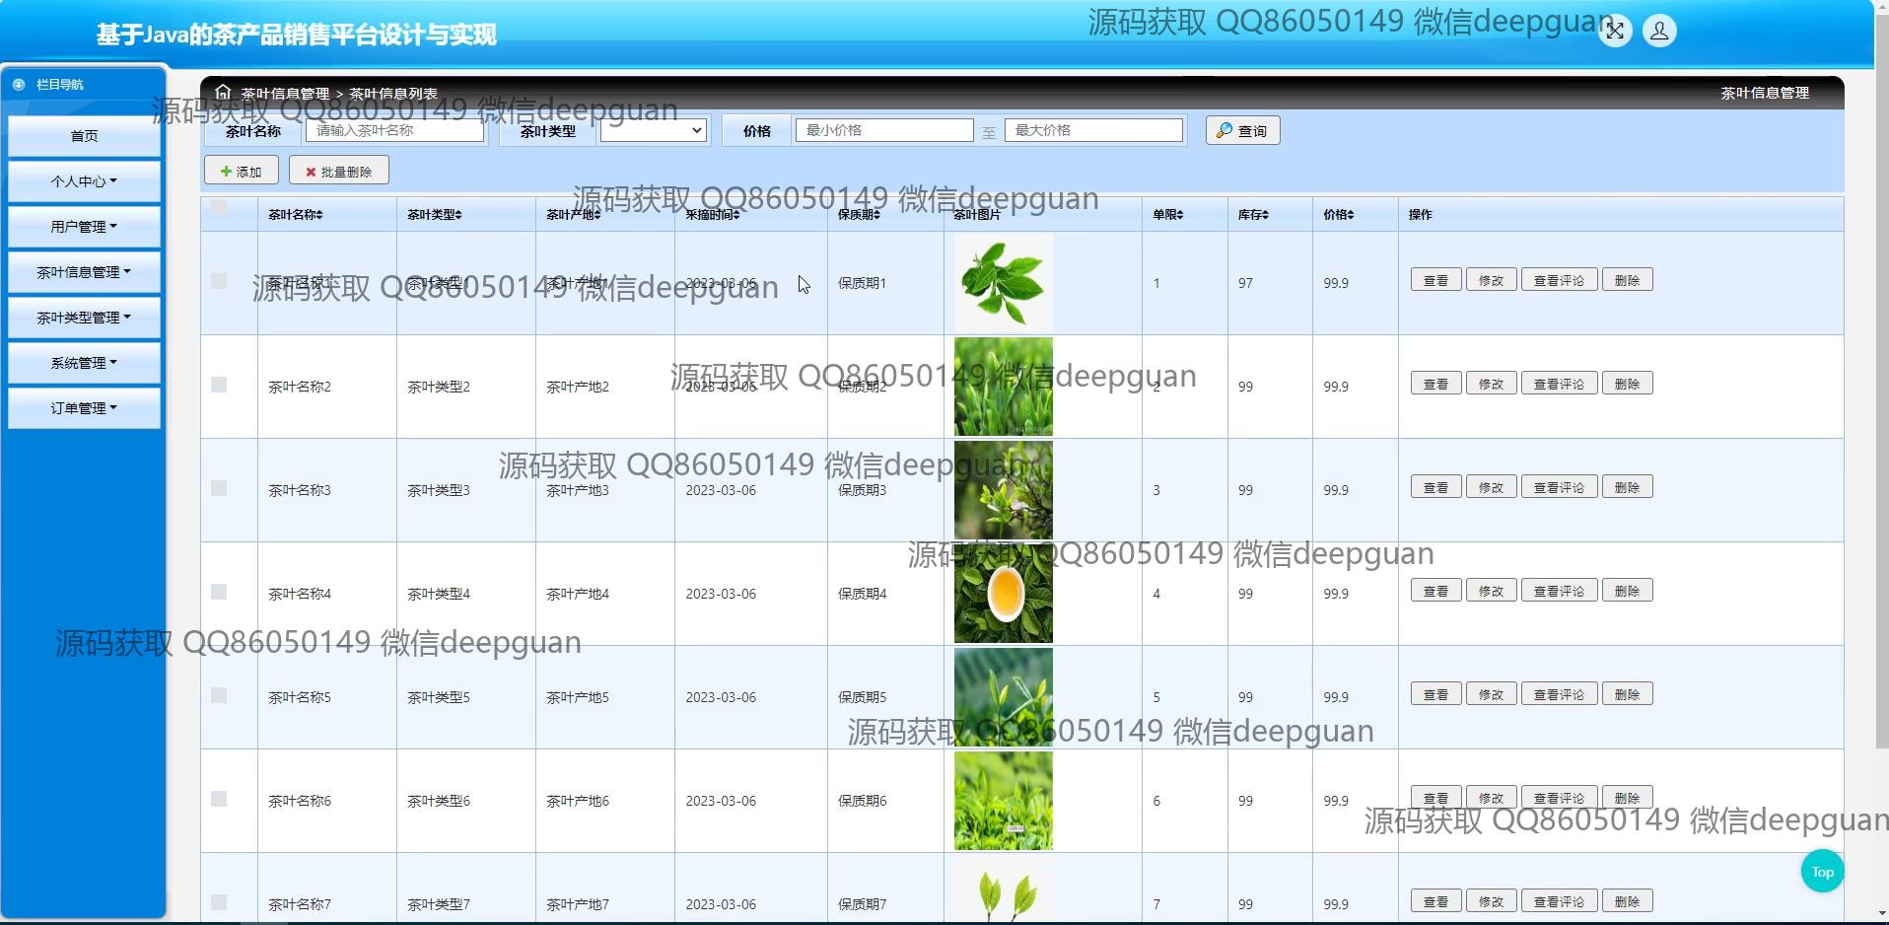Click the fullscreen toggle icon in header
Image resolution: width=1889 pixels, height=925 pixels.
1615,32
